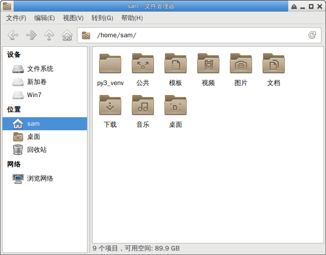The image size is (326, 255).
Task: Open 回收站 in the sidebar
Action: click(37, 150)
